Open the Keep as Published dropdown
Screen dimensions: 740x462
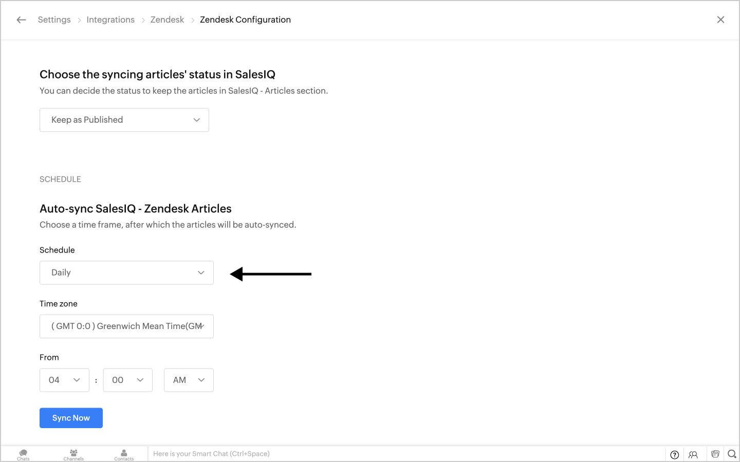pos(124,120)
